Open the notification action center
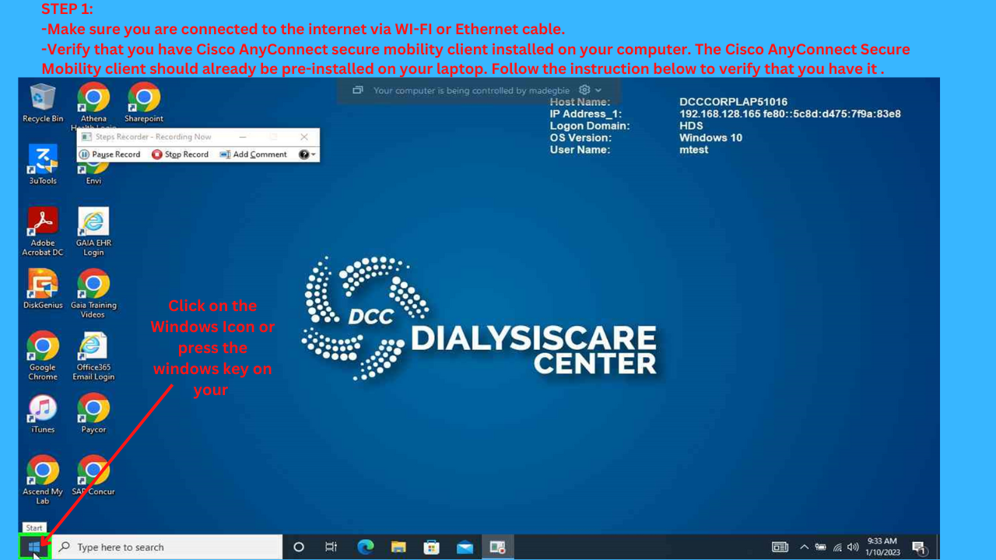The height and width of the screenshot is (560, 996). [919, 548]
